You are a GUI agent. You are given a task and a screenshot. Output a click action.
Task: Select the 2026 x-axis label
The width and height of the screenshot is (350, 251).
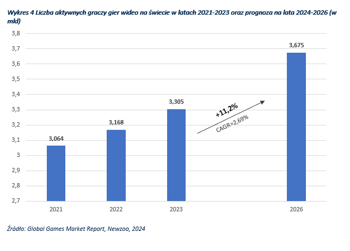[296, 209]
